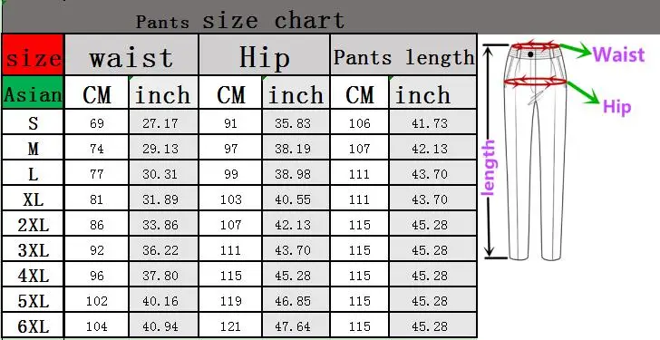660x340 pixels.
Task: Click the green arrow pointing to Waist
Action: pyautogui.click(x=576, y=50)
